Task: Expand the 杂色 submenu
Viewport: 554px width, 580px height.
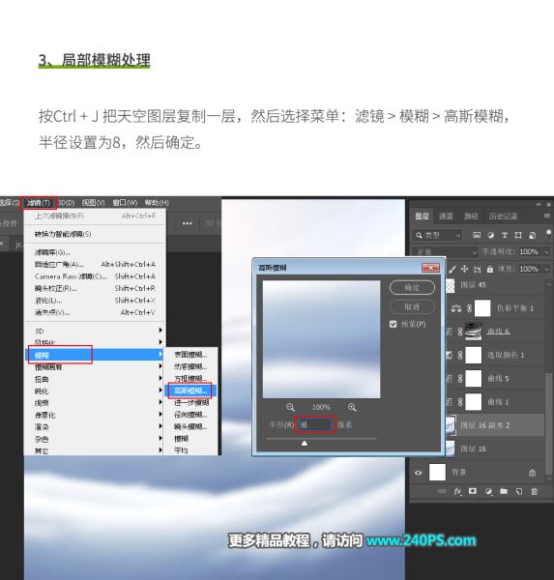Action: tap(95, 439)
